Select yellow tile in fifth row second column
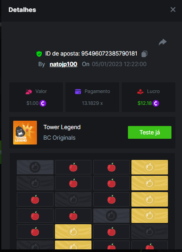Viewport: 182px width, 252px height. [73, 232]
